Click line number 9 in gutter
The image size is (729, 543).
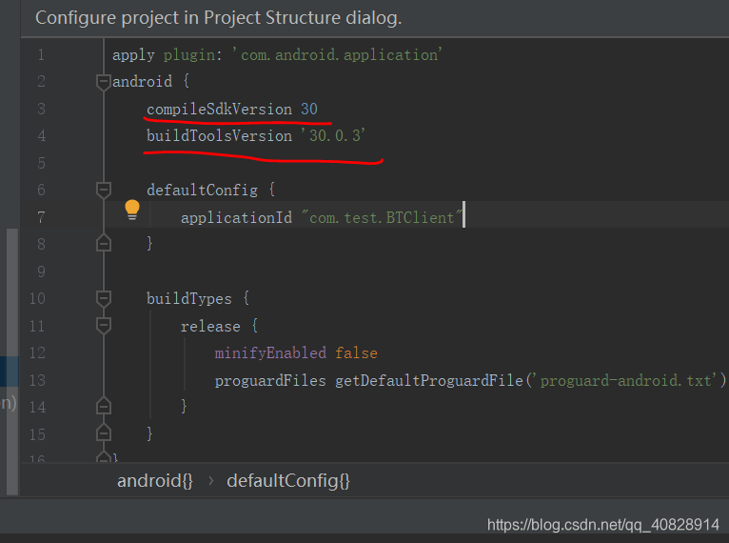[x=41, y=271]
